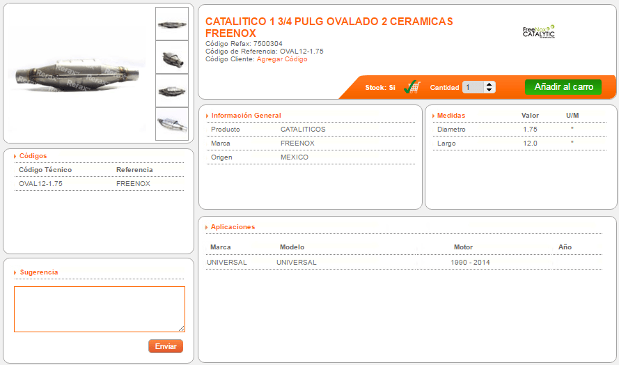Click the Diametro measurement label
Image resolution: width=619 pixels, height=365 pixels.
click(x=451, y=130)
